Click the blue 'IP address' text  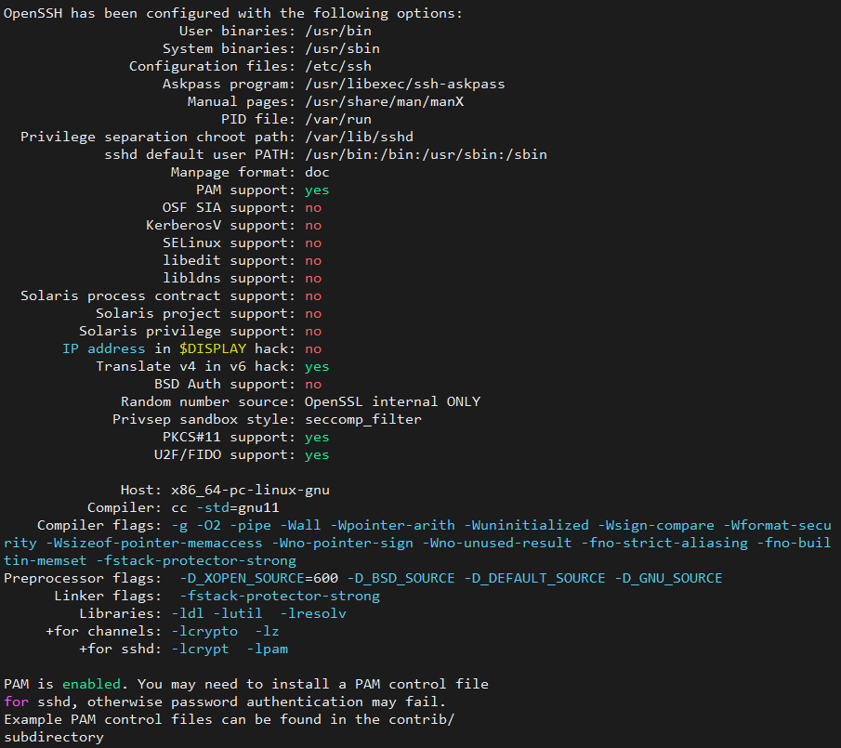103,348
